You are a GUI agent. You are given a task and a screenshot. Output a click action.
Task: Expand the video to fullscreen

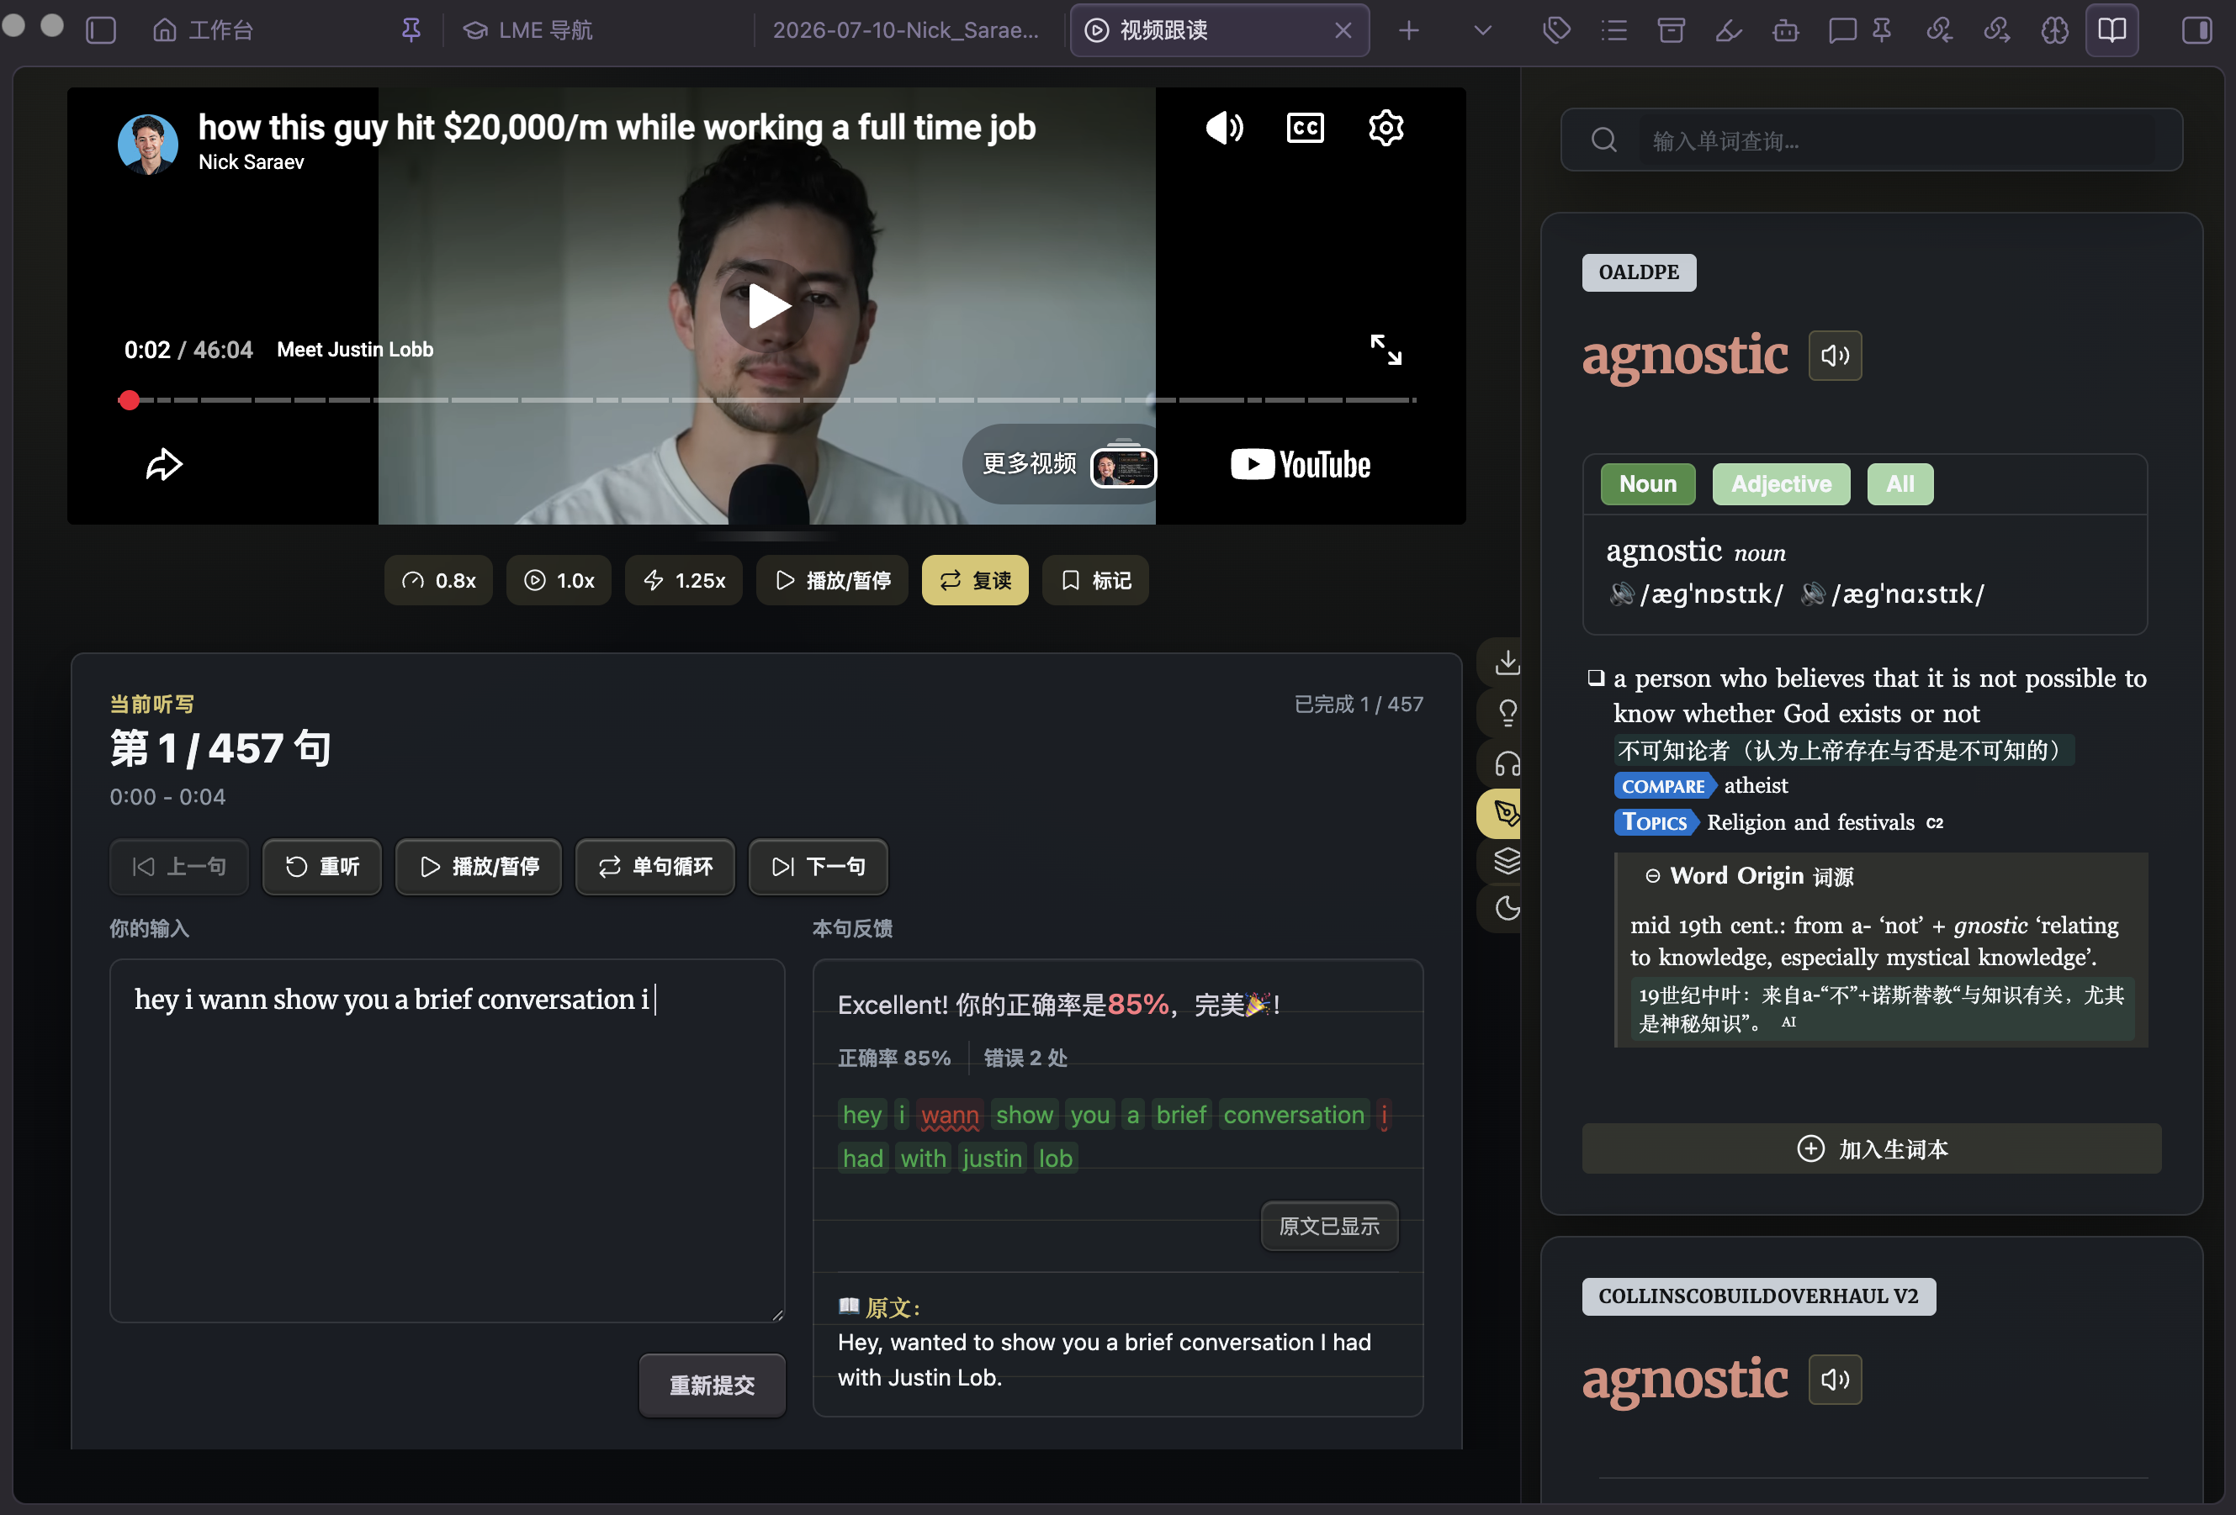coord(1386,349)
